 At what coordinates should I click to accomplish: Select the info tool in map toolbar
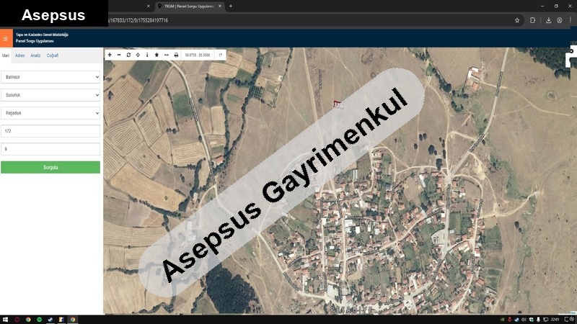tap(147, 55)
